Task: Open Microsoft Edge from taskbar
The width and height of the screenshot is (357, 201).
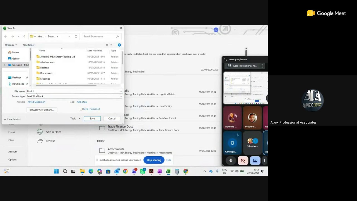Action: 91,171
